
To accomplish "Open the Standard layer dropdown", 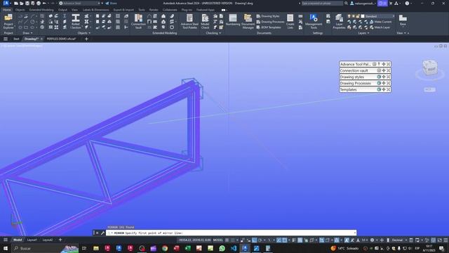I will tap(393, 16).
